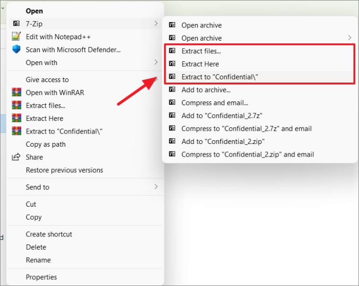This screenshot has height=286, width=359.
Task: Click the Share arrow icon
Action: click(16, 157)
